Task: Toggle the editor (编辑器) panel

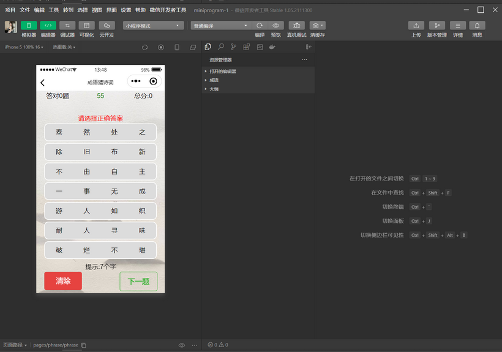Action: pos(48,25)
